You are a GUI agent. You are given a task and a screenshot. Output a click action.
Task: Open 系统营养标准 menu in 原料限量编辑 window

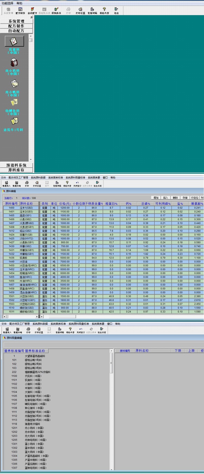[58, 324]
